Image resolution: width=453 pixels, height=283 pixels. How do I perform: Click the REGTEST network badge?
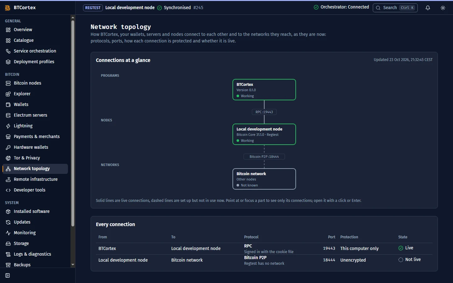click(93, 8)
